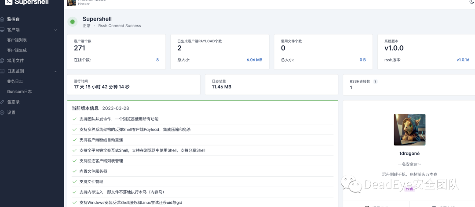Viewport: 475px width, 207px height.
Task: Click the Supershell logo icon
Action: click(x=8, y=2)
